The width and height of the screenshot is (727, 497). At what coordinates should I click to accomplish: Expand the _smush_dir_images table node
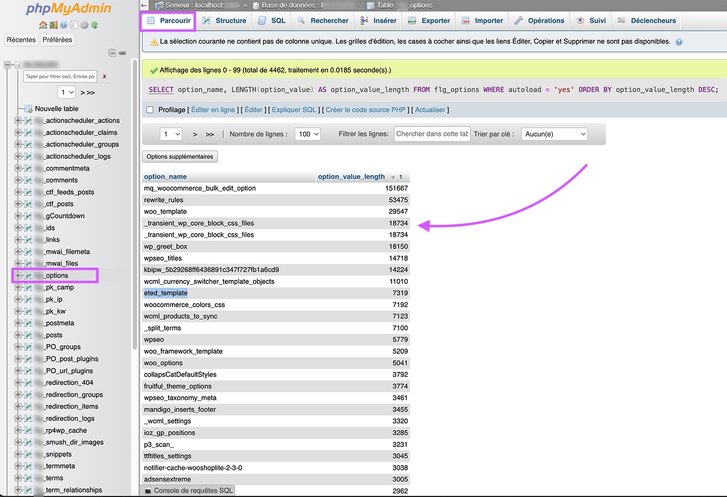(x=17, y=442)
